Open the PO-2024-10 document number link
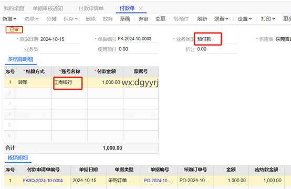The width and height of the screenshot is (291, 189). coord(158,181)
